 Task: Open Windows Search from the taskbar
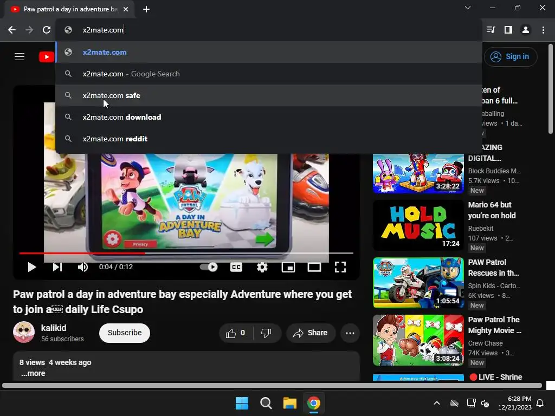coord(266,403)
